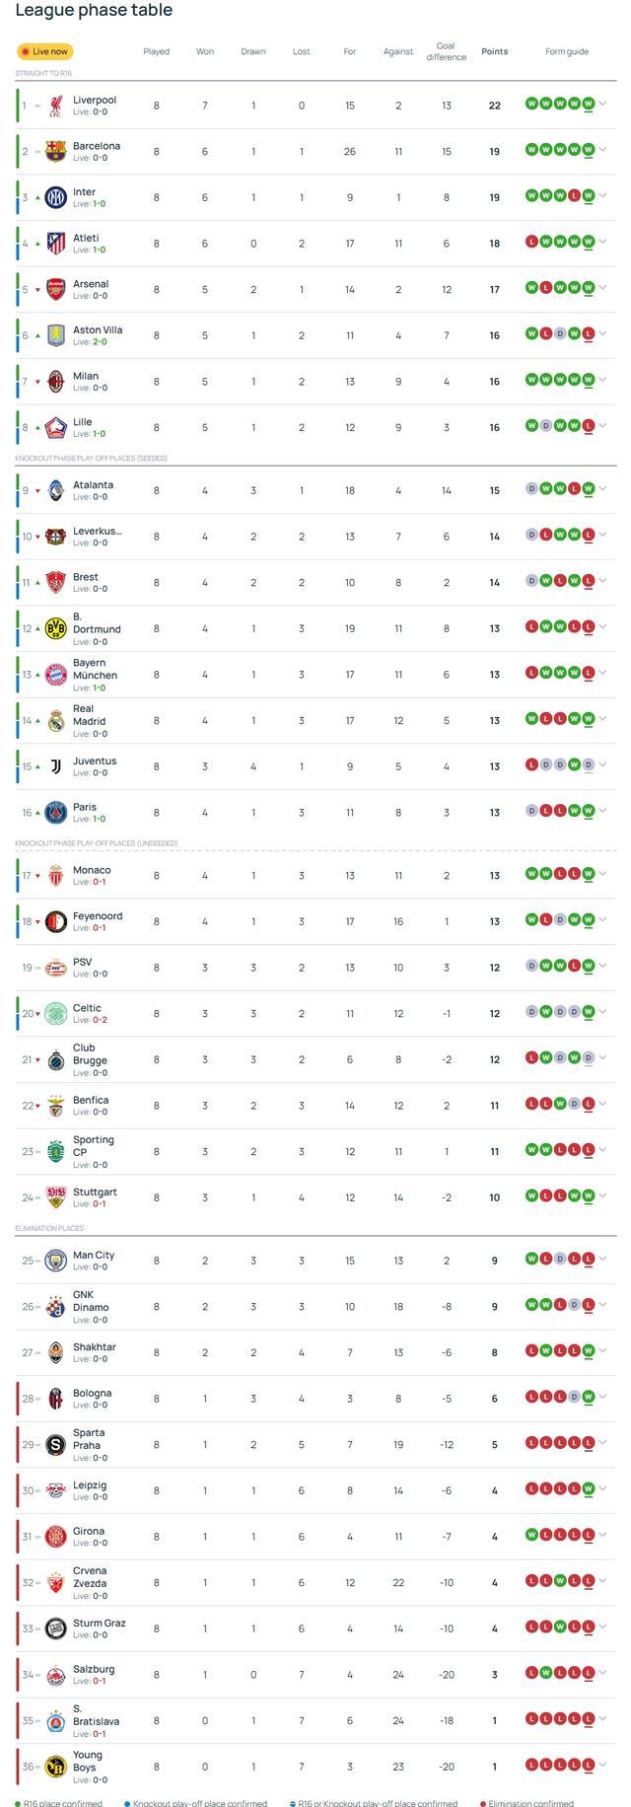Click the Won column header
Image resolution: width=631 pixels, height=1807 pixels.
(x=205, y=51)
